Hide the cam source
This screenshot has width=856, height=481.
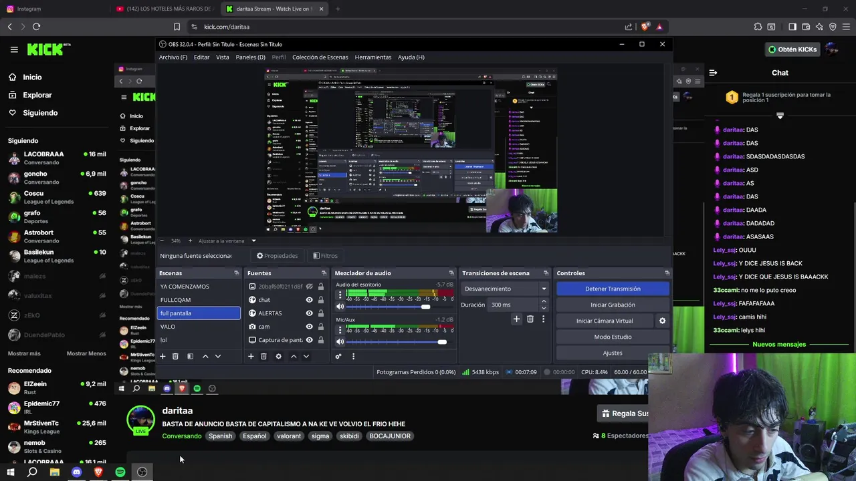pos(309,327)
